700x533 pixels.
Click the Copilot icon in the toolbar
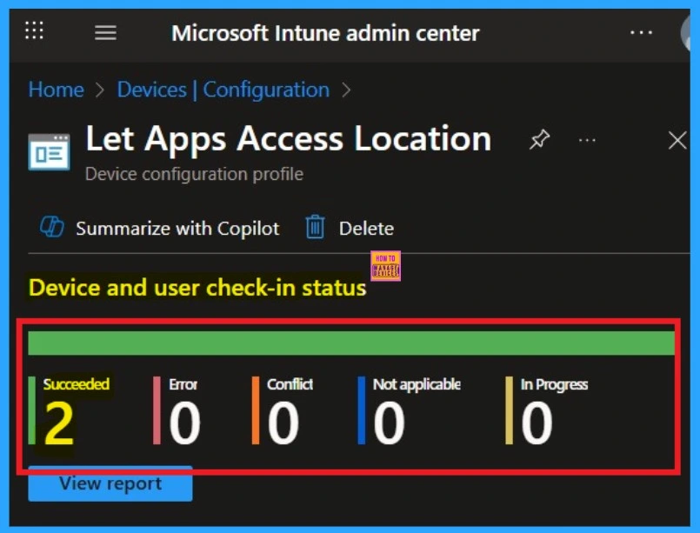tap(52, 228)
